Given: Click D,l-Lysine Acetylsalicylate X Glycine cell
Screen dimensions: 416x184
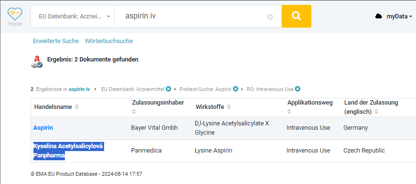Looking at the screenshot, I should 232,128.
